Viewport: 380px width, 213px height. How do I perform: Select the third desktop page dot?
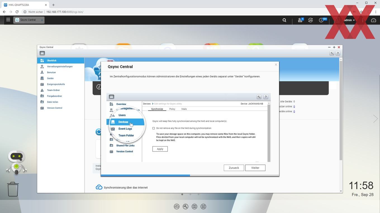198,194
